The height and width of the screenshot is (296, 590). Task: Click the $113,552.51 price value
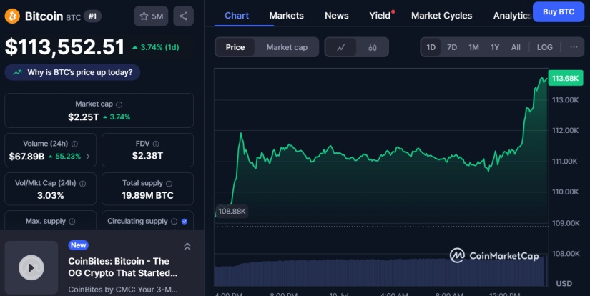(64, 47)
